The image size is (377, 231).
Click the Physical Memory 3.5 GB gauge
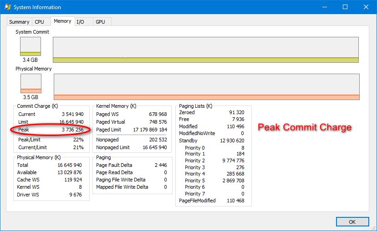click(x=31, y=84)
